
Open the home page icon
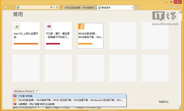[x=170, y=7]
